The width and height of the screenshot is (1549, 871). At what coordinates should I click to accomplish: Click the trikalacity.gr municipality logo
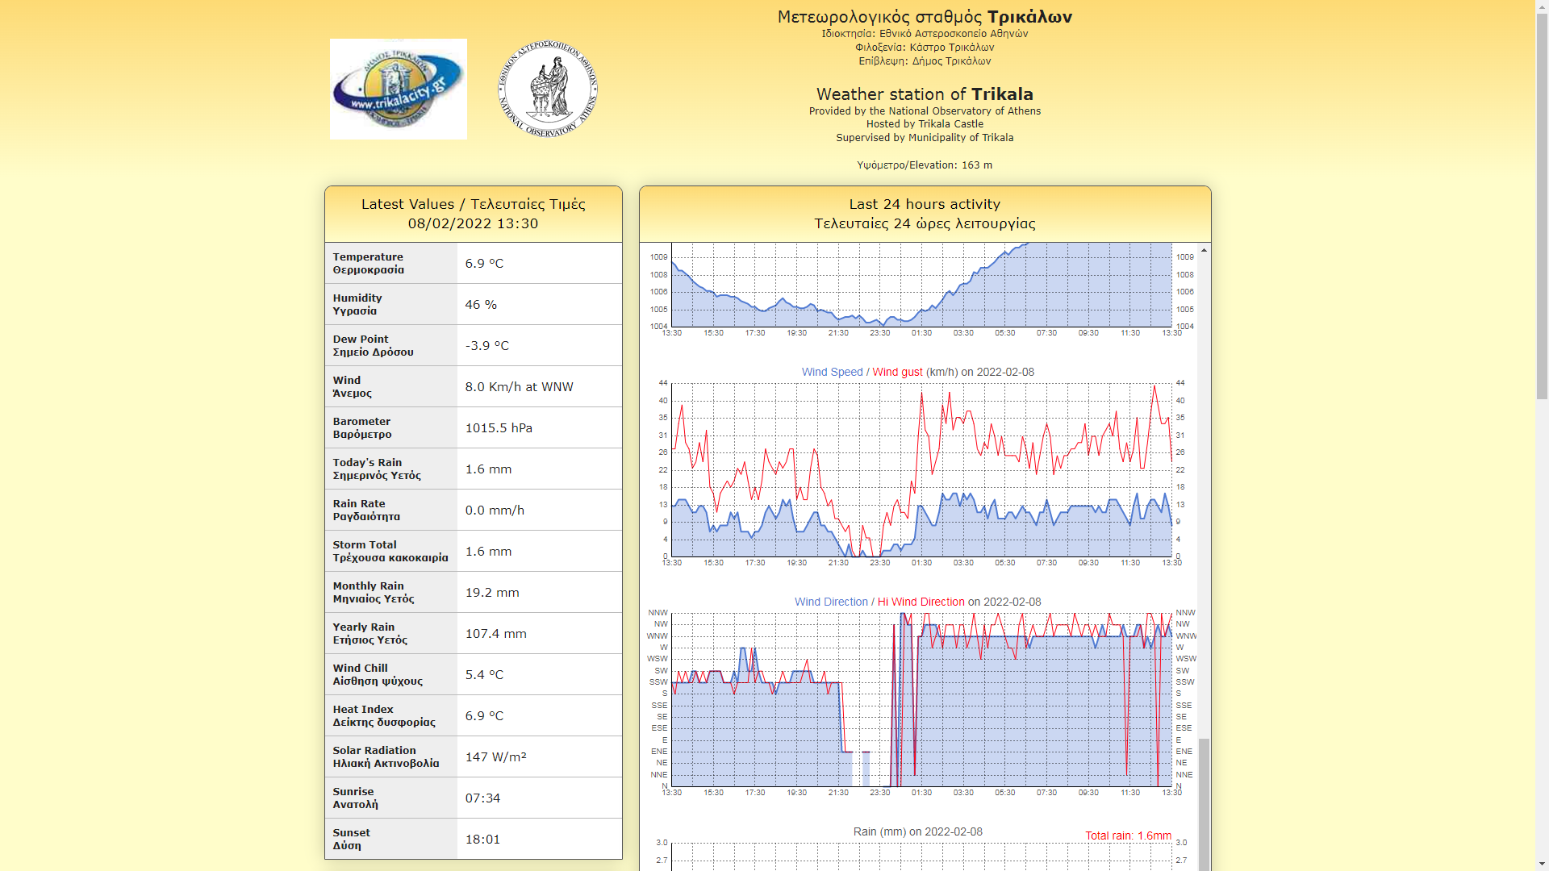(398, 89)
